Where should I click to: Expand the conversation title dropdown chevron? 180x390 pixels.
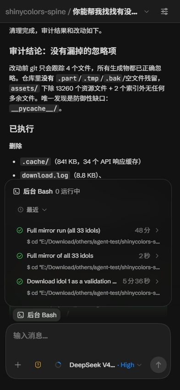click(x=147, y=12)
